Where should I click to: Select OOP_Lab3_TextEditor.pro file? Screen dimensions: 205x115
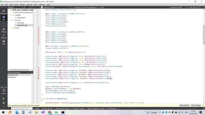coord(24,12)
